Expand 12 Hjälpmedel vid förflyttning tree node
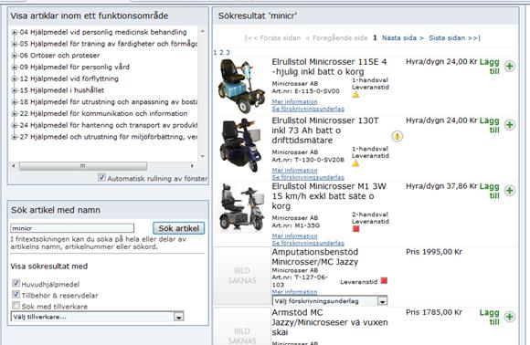Image resolution: width=530 pixels, height=345 pixels. coord(15,79)
